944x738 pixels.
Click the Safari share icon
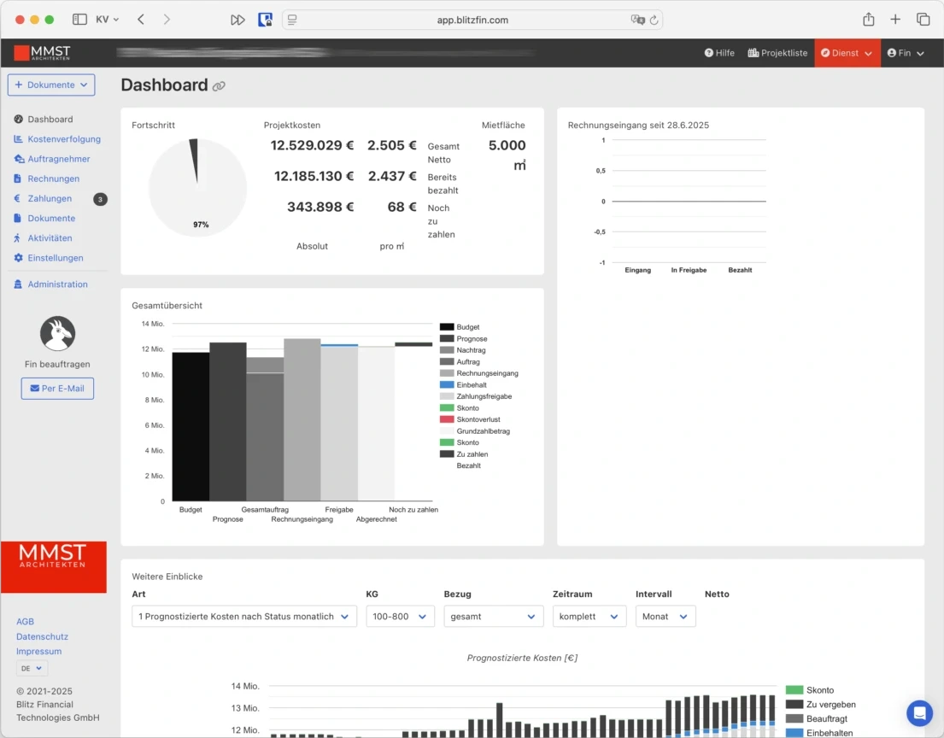pyautogui.click(x=869, y=19)
